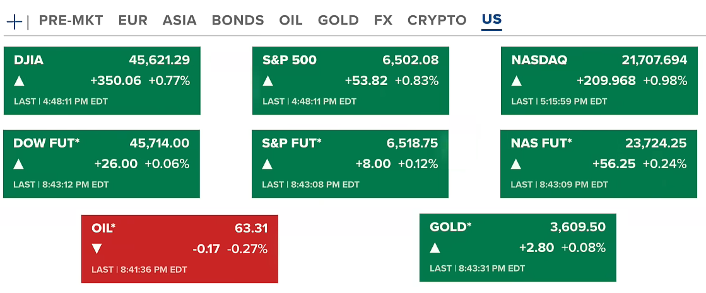The image size is (706, 293).
Task: Open the NASDAQ quote link
Action: tap(539, 60)
